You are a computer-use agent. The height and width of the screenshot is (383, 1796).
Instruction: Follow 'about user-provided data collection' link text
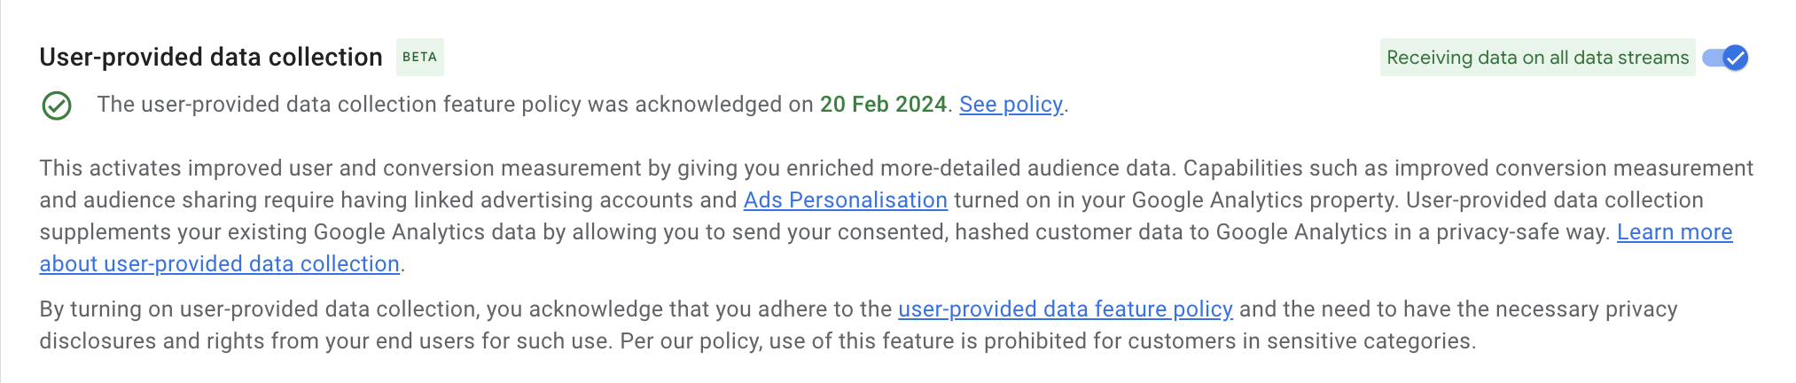pyautogui.click(x=220, y=264)
